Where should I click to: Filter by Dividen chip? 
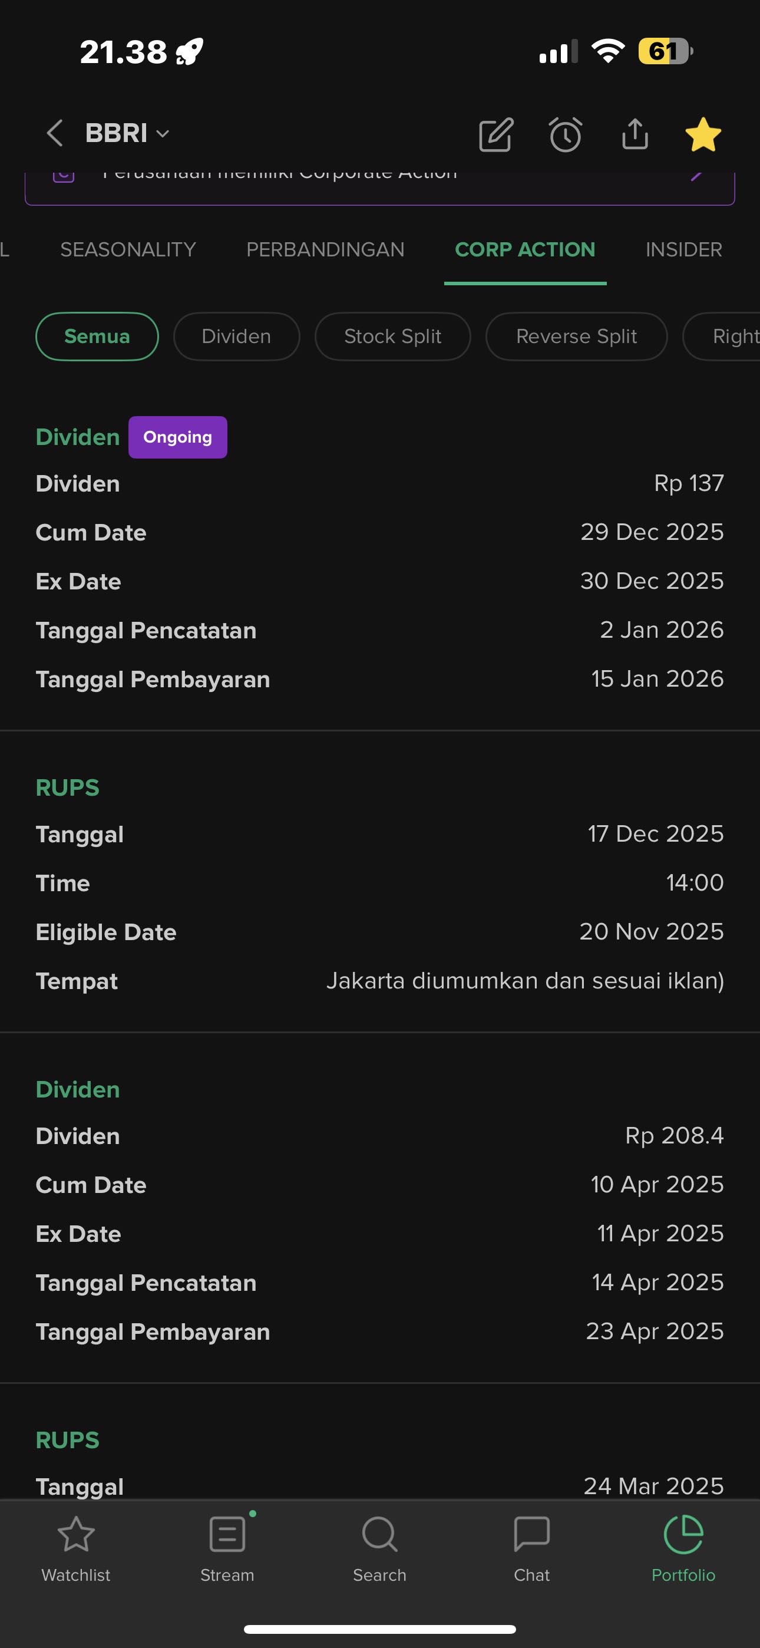click(236, 337)
